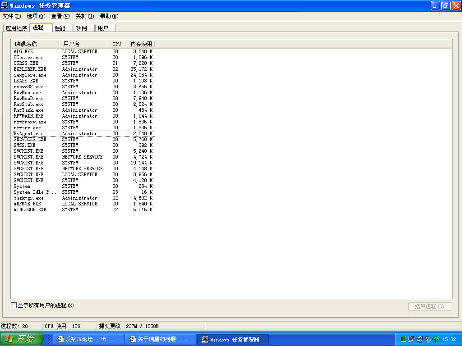Click the Task Manager CPU meter tray icon
462x346 pixels.
point(403,339)
